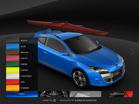Click the camera hotspot on the roof rack

49,30
